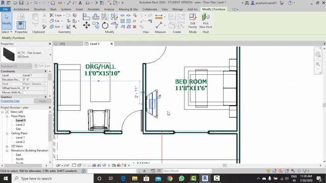
Task: Collapse the Graphics section
Action: click(45, 97)
